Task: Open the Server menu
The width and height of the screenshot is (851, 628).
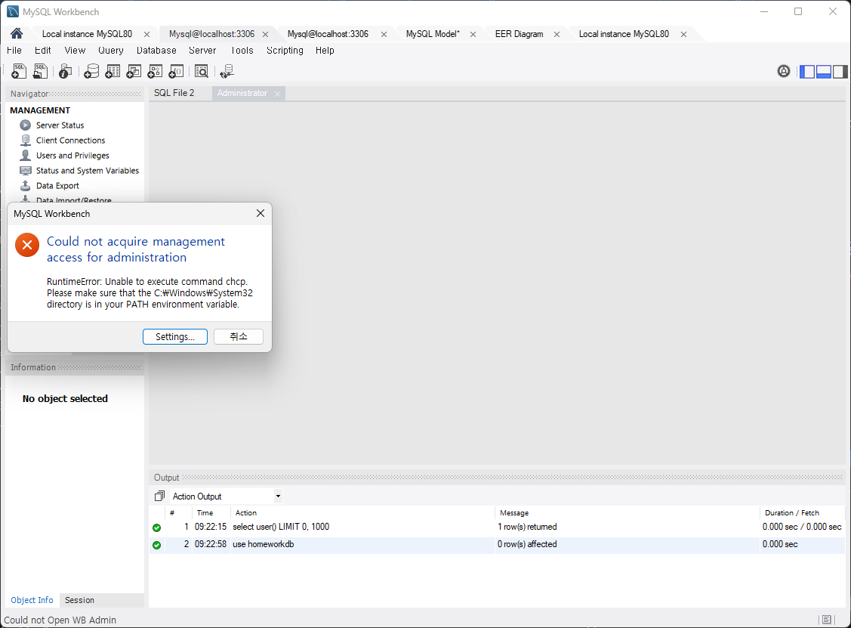Action: click(202, 51)
